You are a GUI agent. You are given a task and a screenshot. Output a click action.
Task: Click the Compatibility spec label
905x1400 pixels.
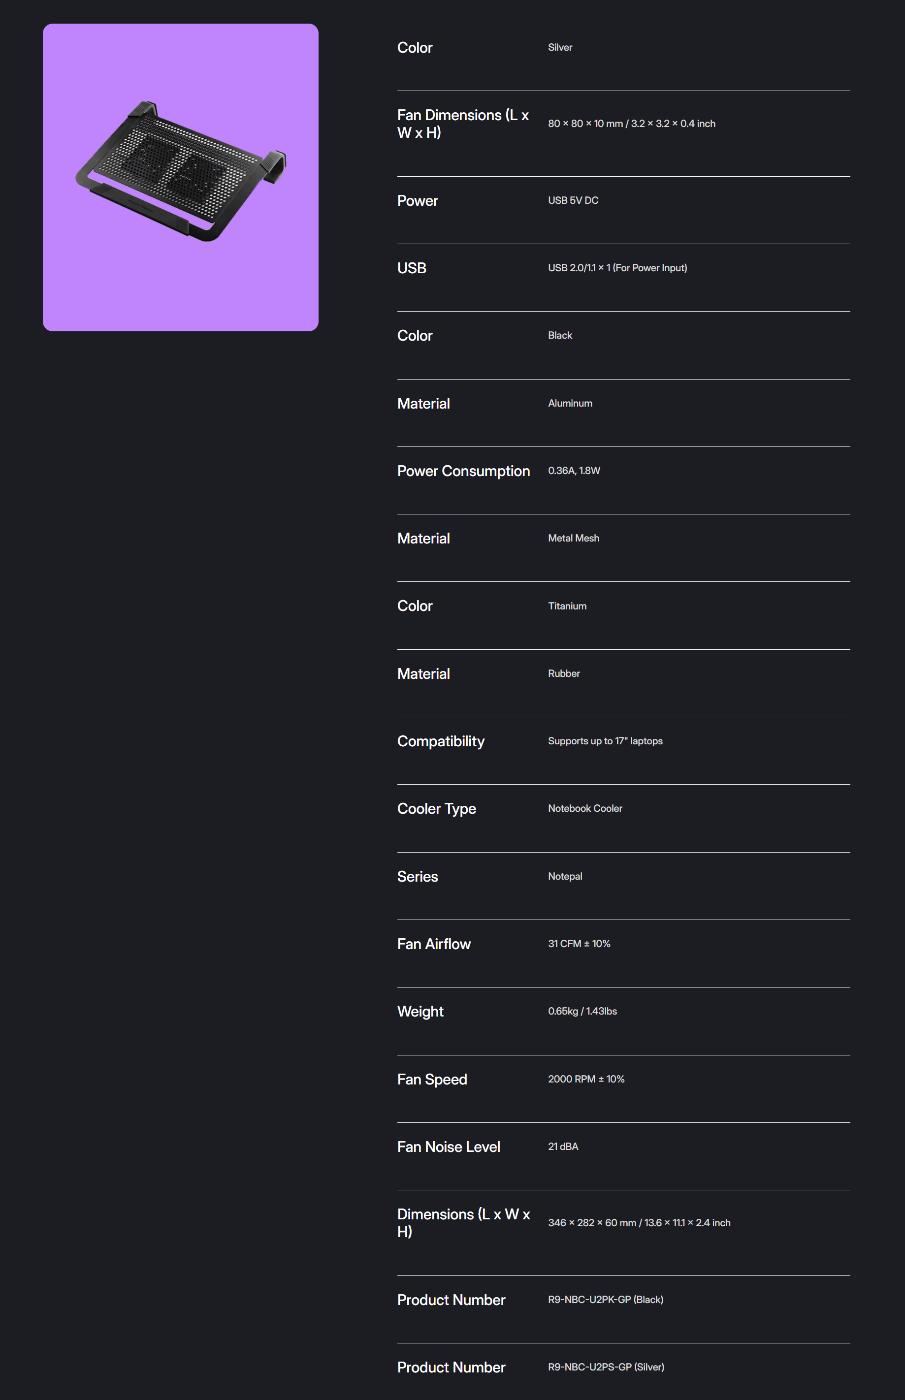point(441,741)
